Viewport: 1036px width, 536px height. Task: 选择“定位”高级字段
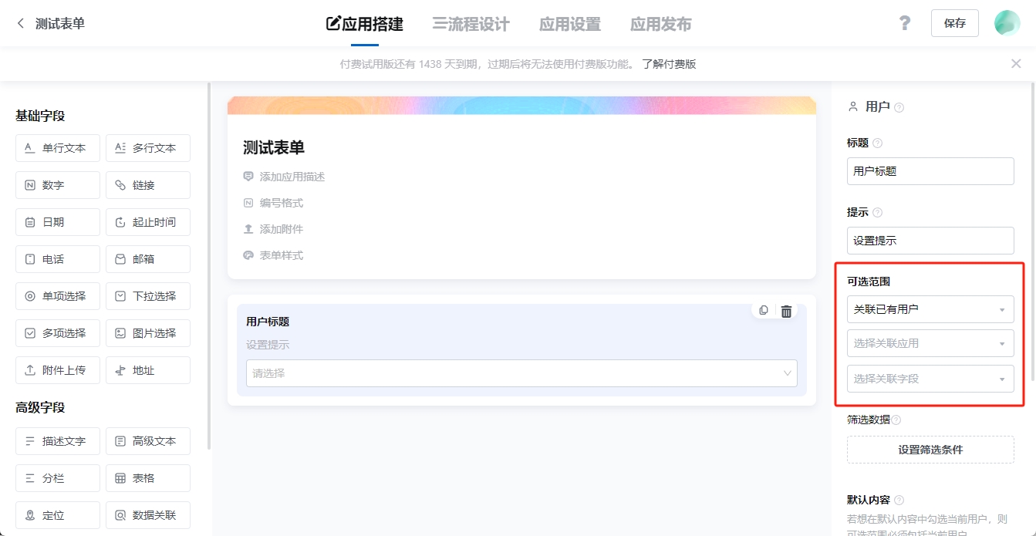pyautogui.click(x=57, y=514)
